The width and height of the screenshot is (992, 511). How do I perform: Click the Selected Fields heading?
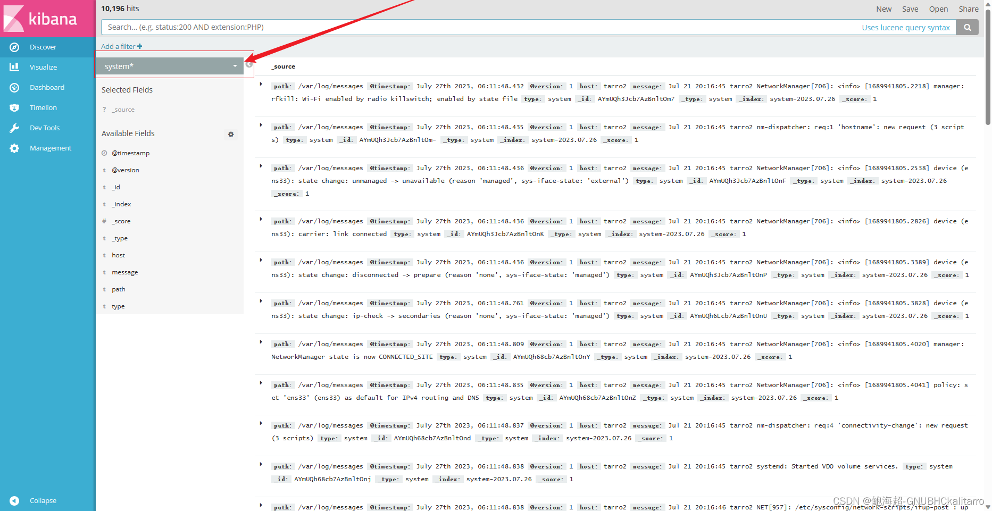click(127, 90)
